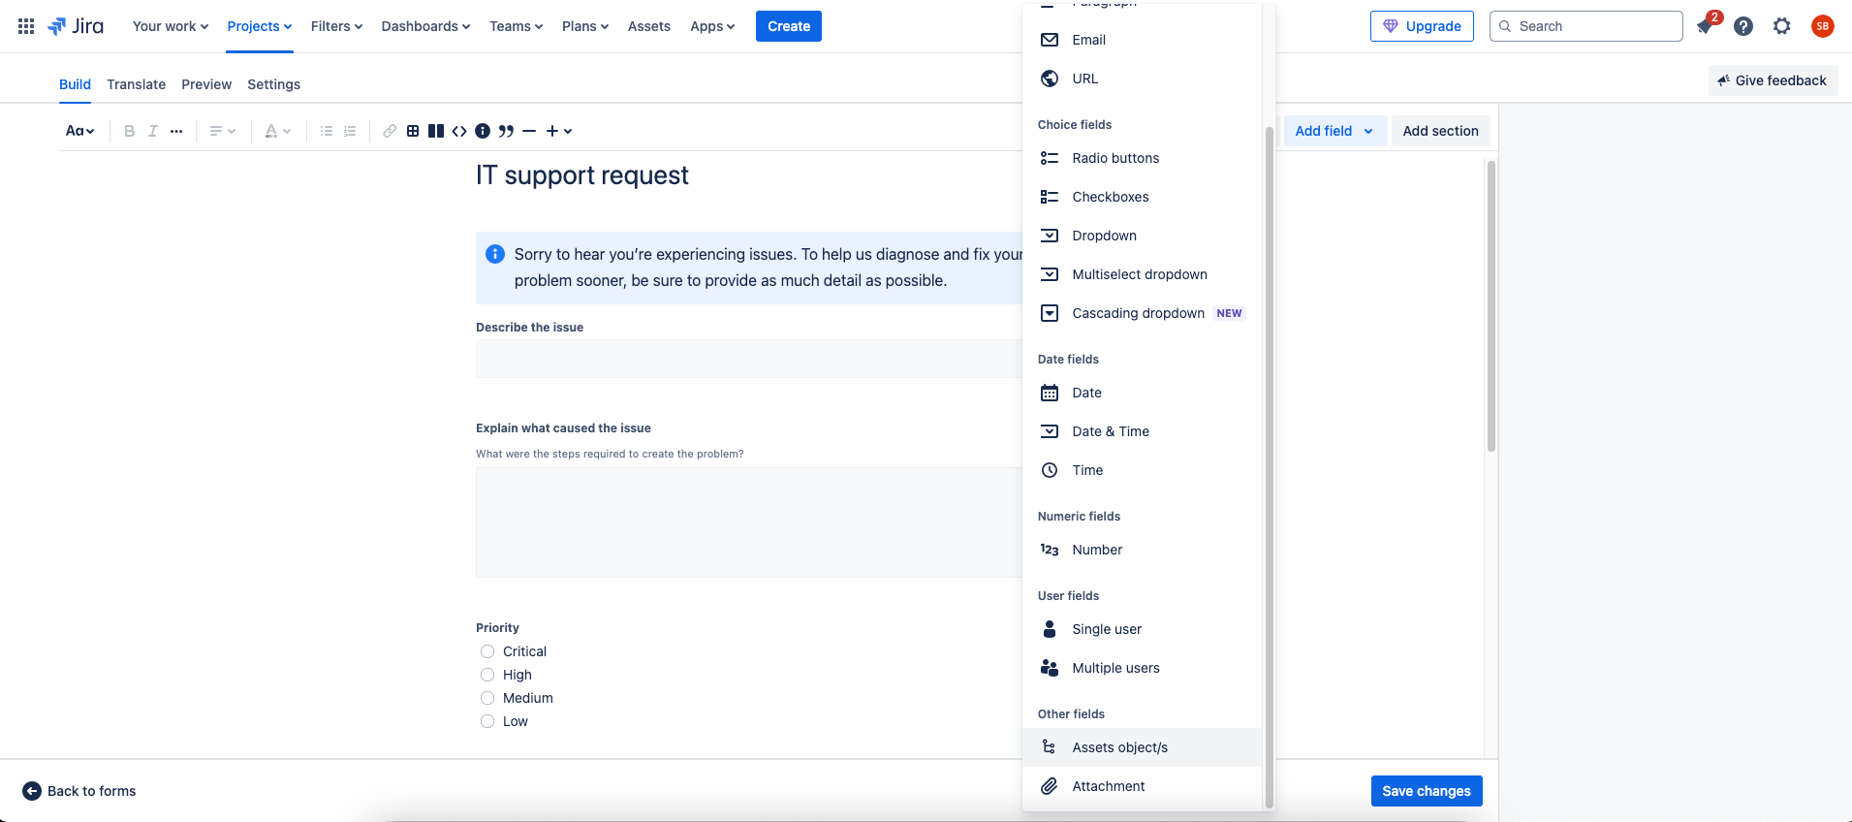Click the Describe the issue text field
The height and width of the screenshot is (822, 1852).
coord(748,359)
